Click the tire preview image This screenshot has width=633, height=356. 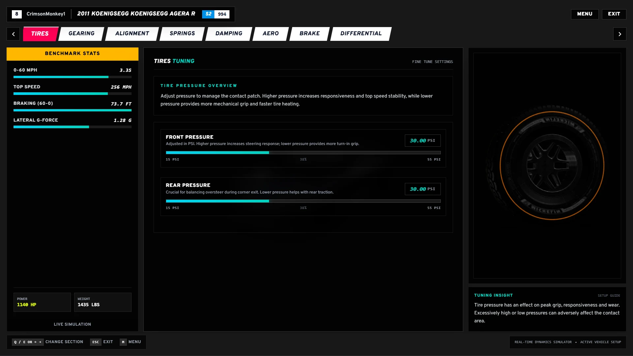click(x=547, y=165)
